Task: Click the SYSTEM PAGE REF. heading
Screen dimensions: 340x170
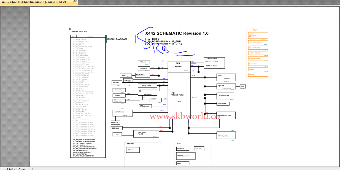Action: (x=80, y=32)
